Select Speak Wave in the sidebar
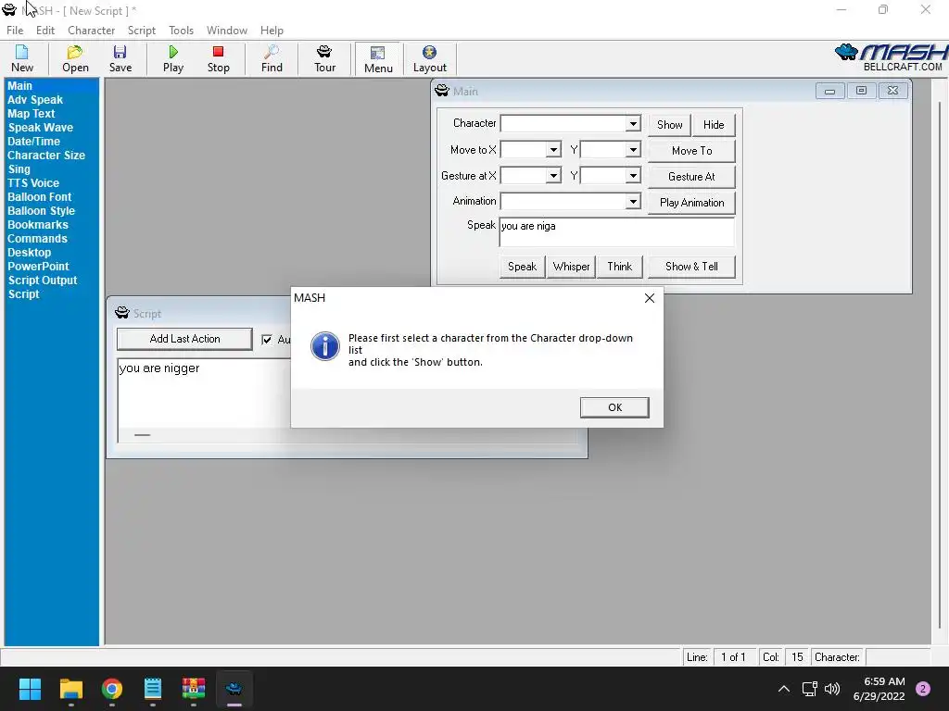This screenshot has width=949, height=711. (x=41, y=128)
